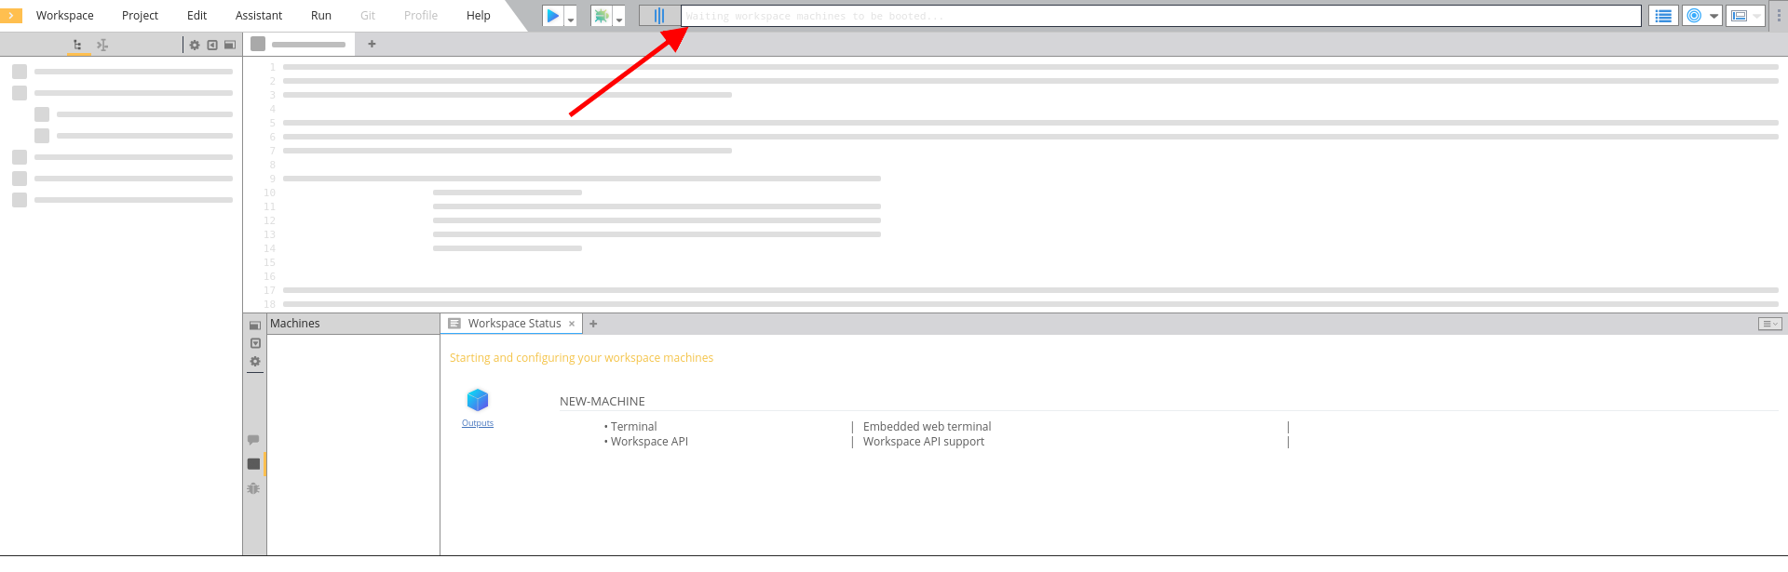Click the Terminal bullet item
Image resolution: width=1788 pixels, height=572 pixels.
click(633, 427)
